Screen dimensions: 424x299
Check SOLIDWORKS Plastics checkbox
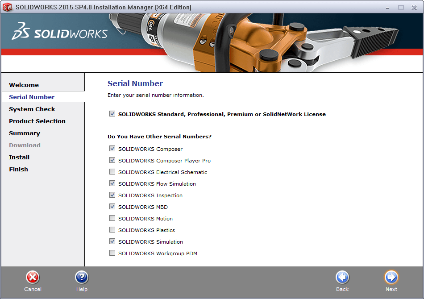tap(112, 229)
